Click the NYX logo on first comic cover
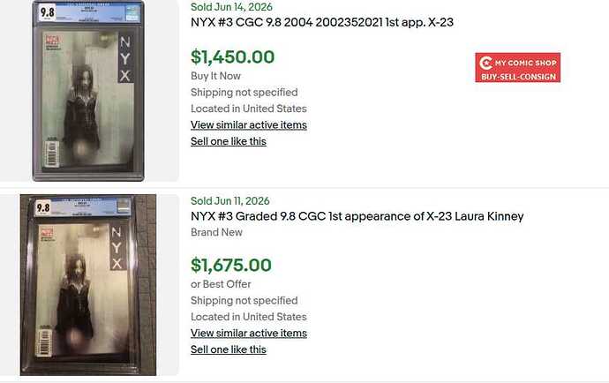Viewport: 609px width, 383px height. [125, 58]
